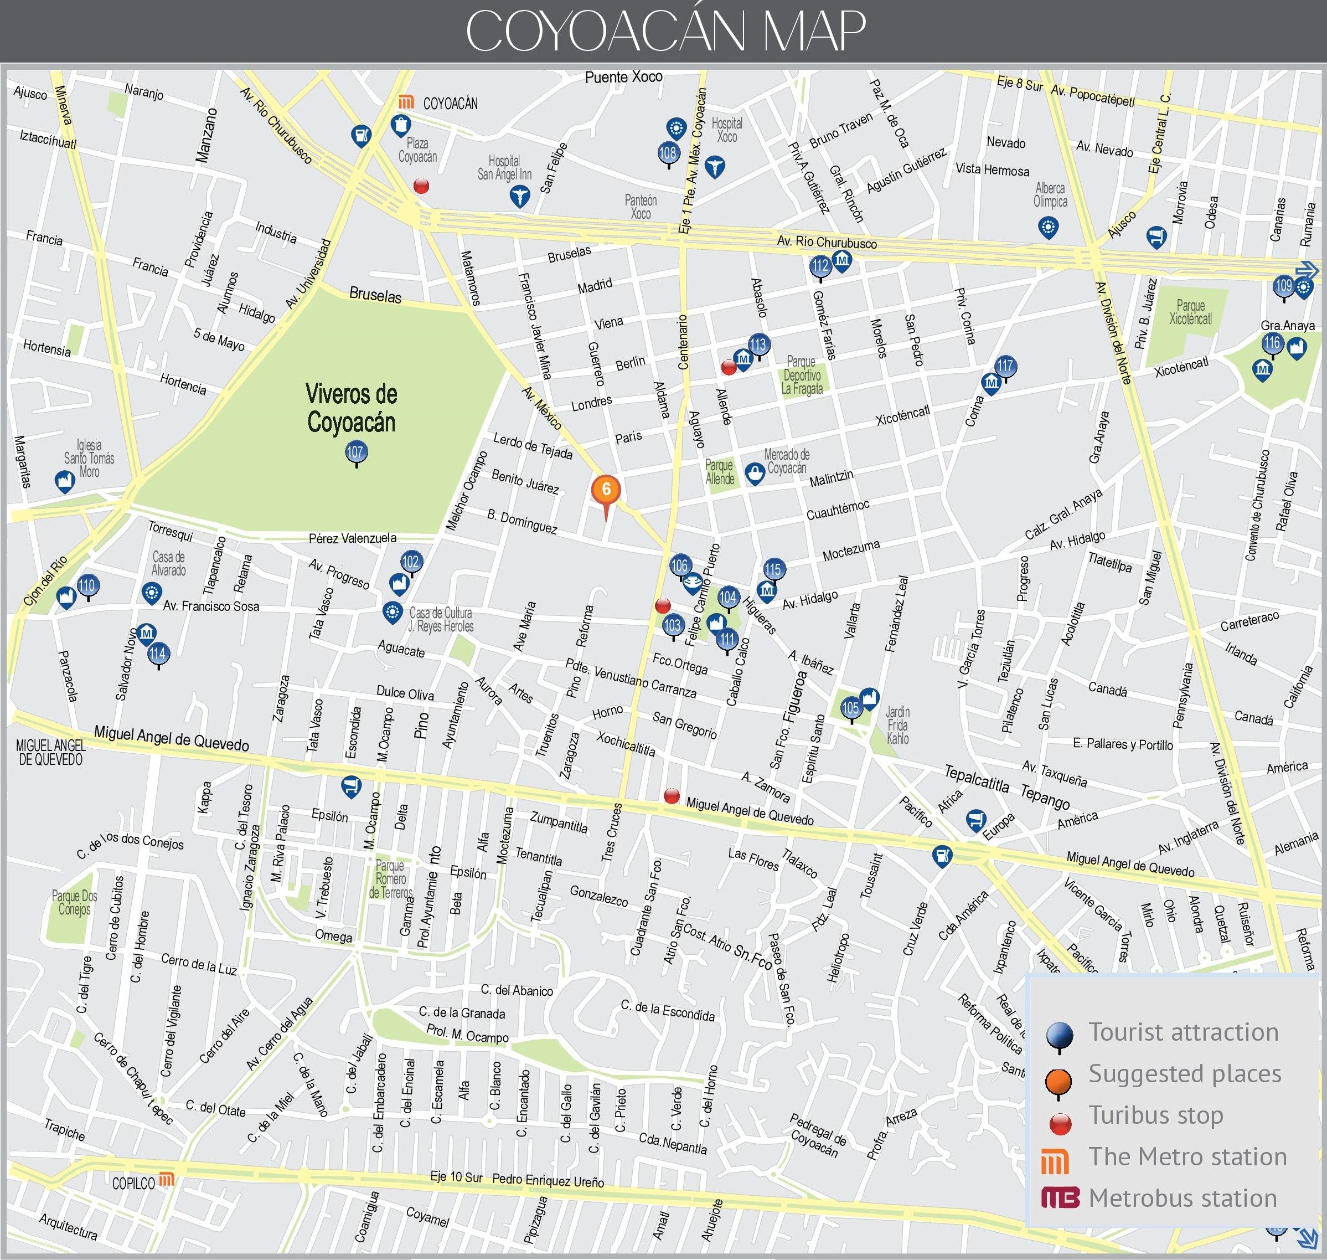Viewport: 1327px width, 1260px height.
Task: Click the Casa de Cultura Reyes Heroles icon
Action: [x=391, y=612]
